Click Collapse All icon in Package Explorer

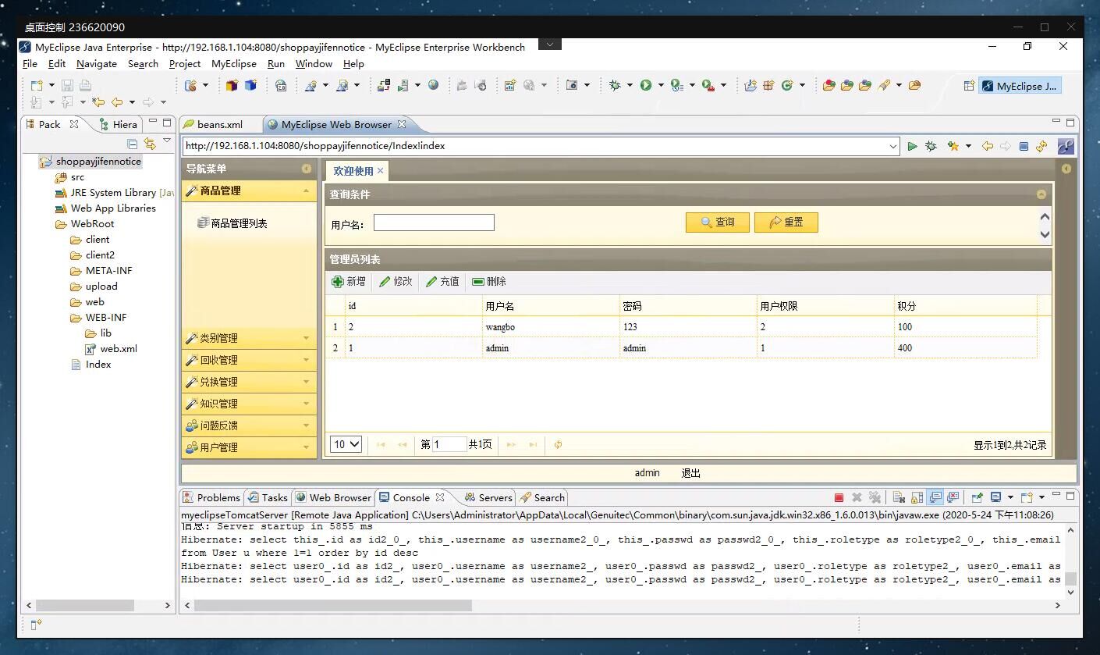pyautogui.click(x=132, y=144)
